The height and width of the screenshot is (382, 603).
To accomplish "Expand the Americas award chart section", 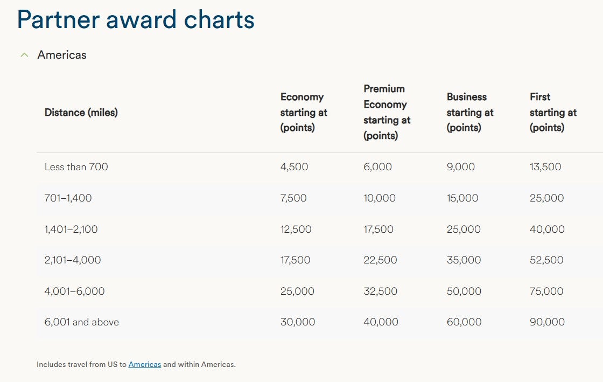I will tap(24, 54).
